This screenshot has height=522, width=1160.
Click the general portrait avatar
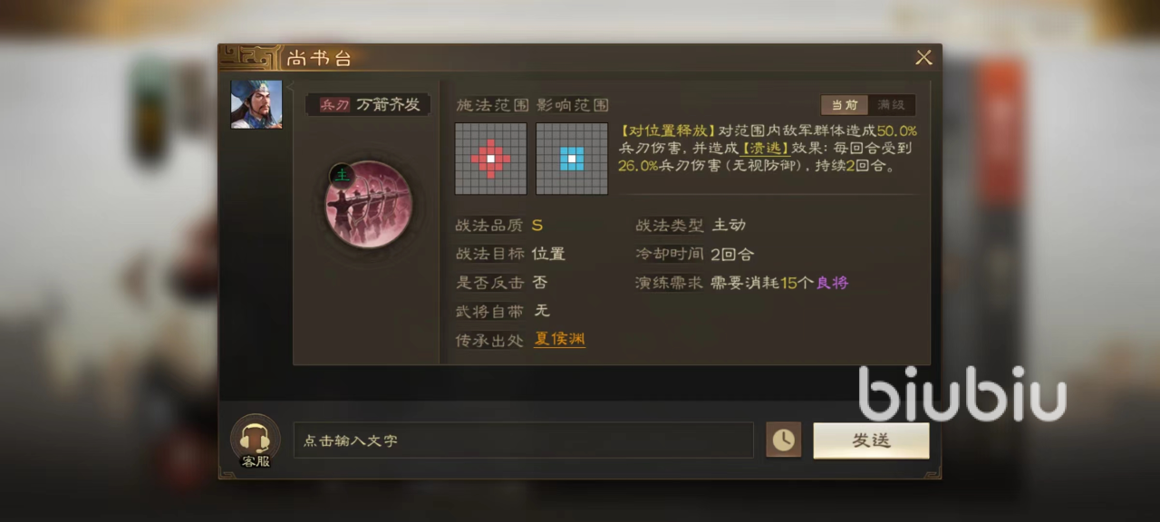256,104
